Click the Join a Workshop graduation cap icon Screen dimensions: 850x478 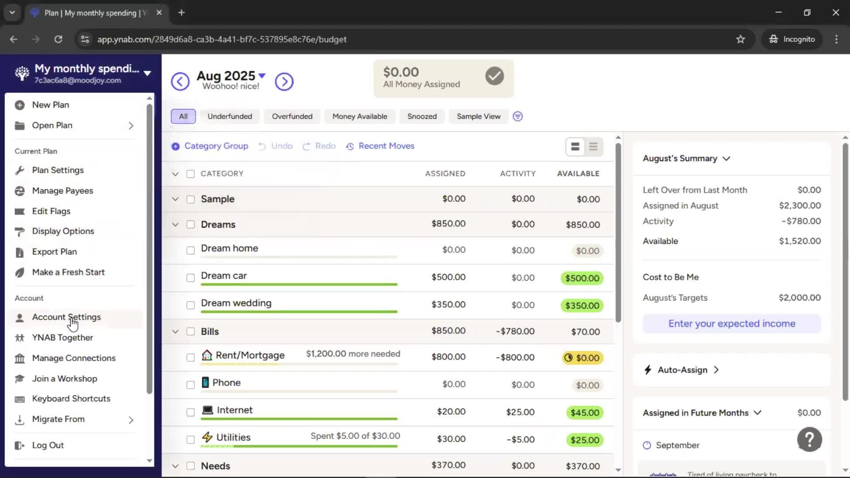(x=19, y=379)
